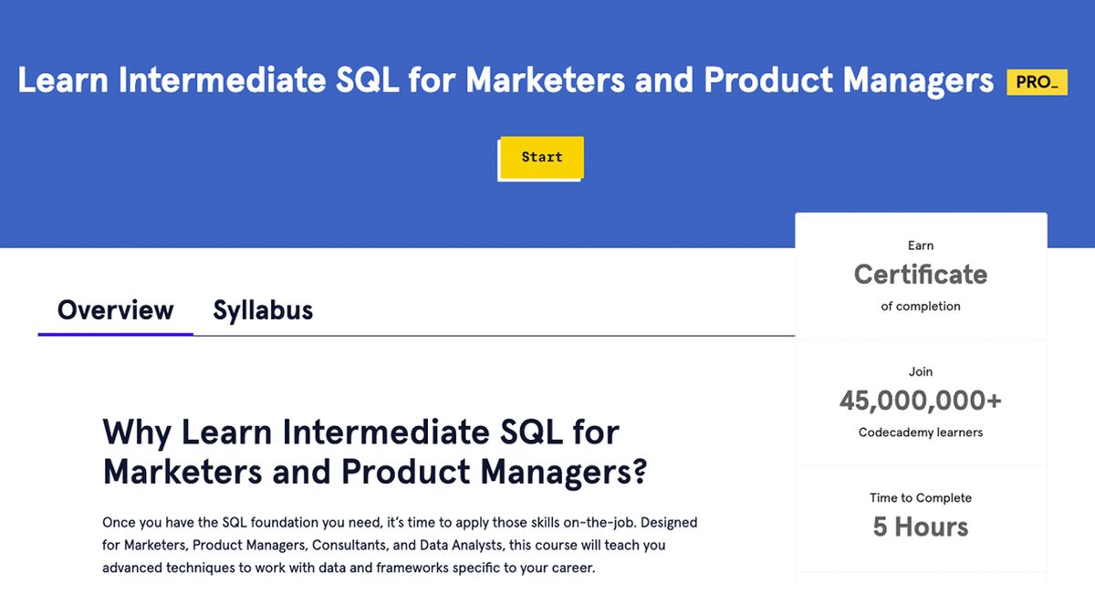Click the purple underline below Overview
Image resolution: width=1095 pixels, height=616 pixels.
pyautogui.click(x=115, y=335)
